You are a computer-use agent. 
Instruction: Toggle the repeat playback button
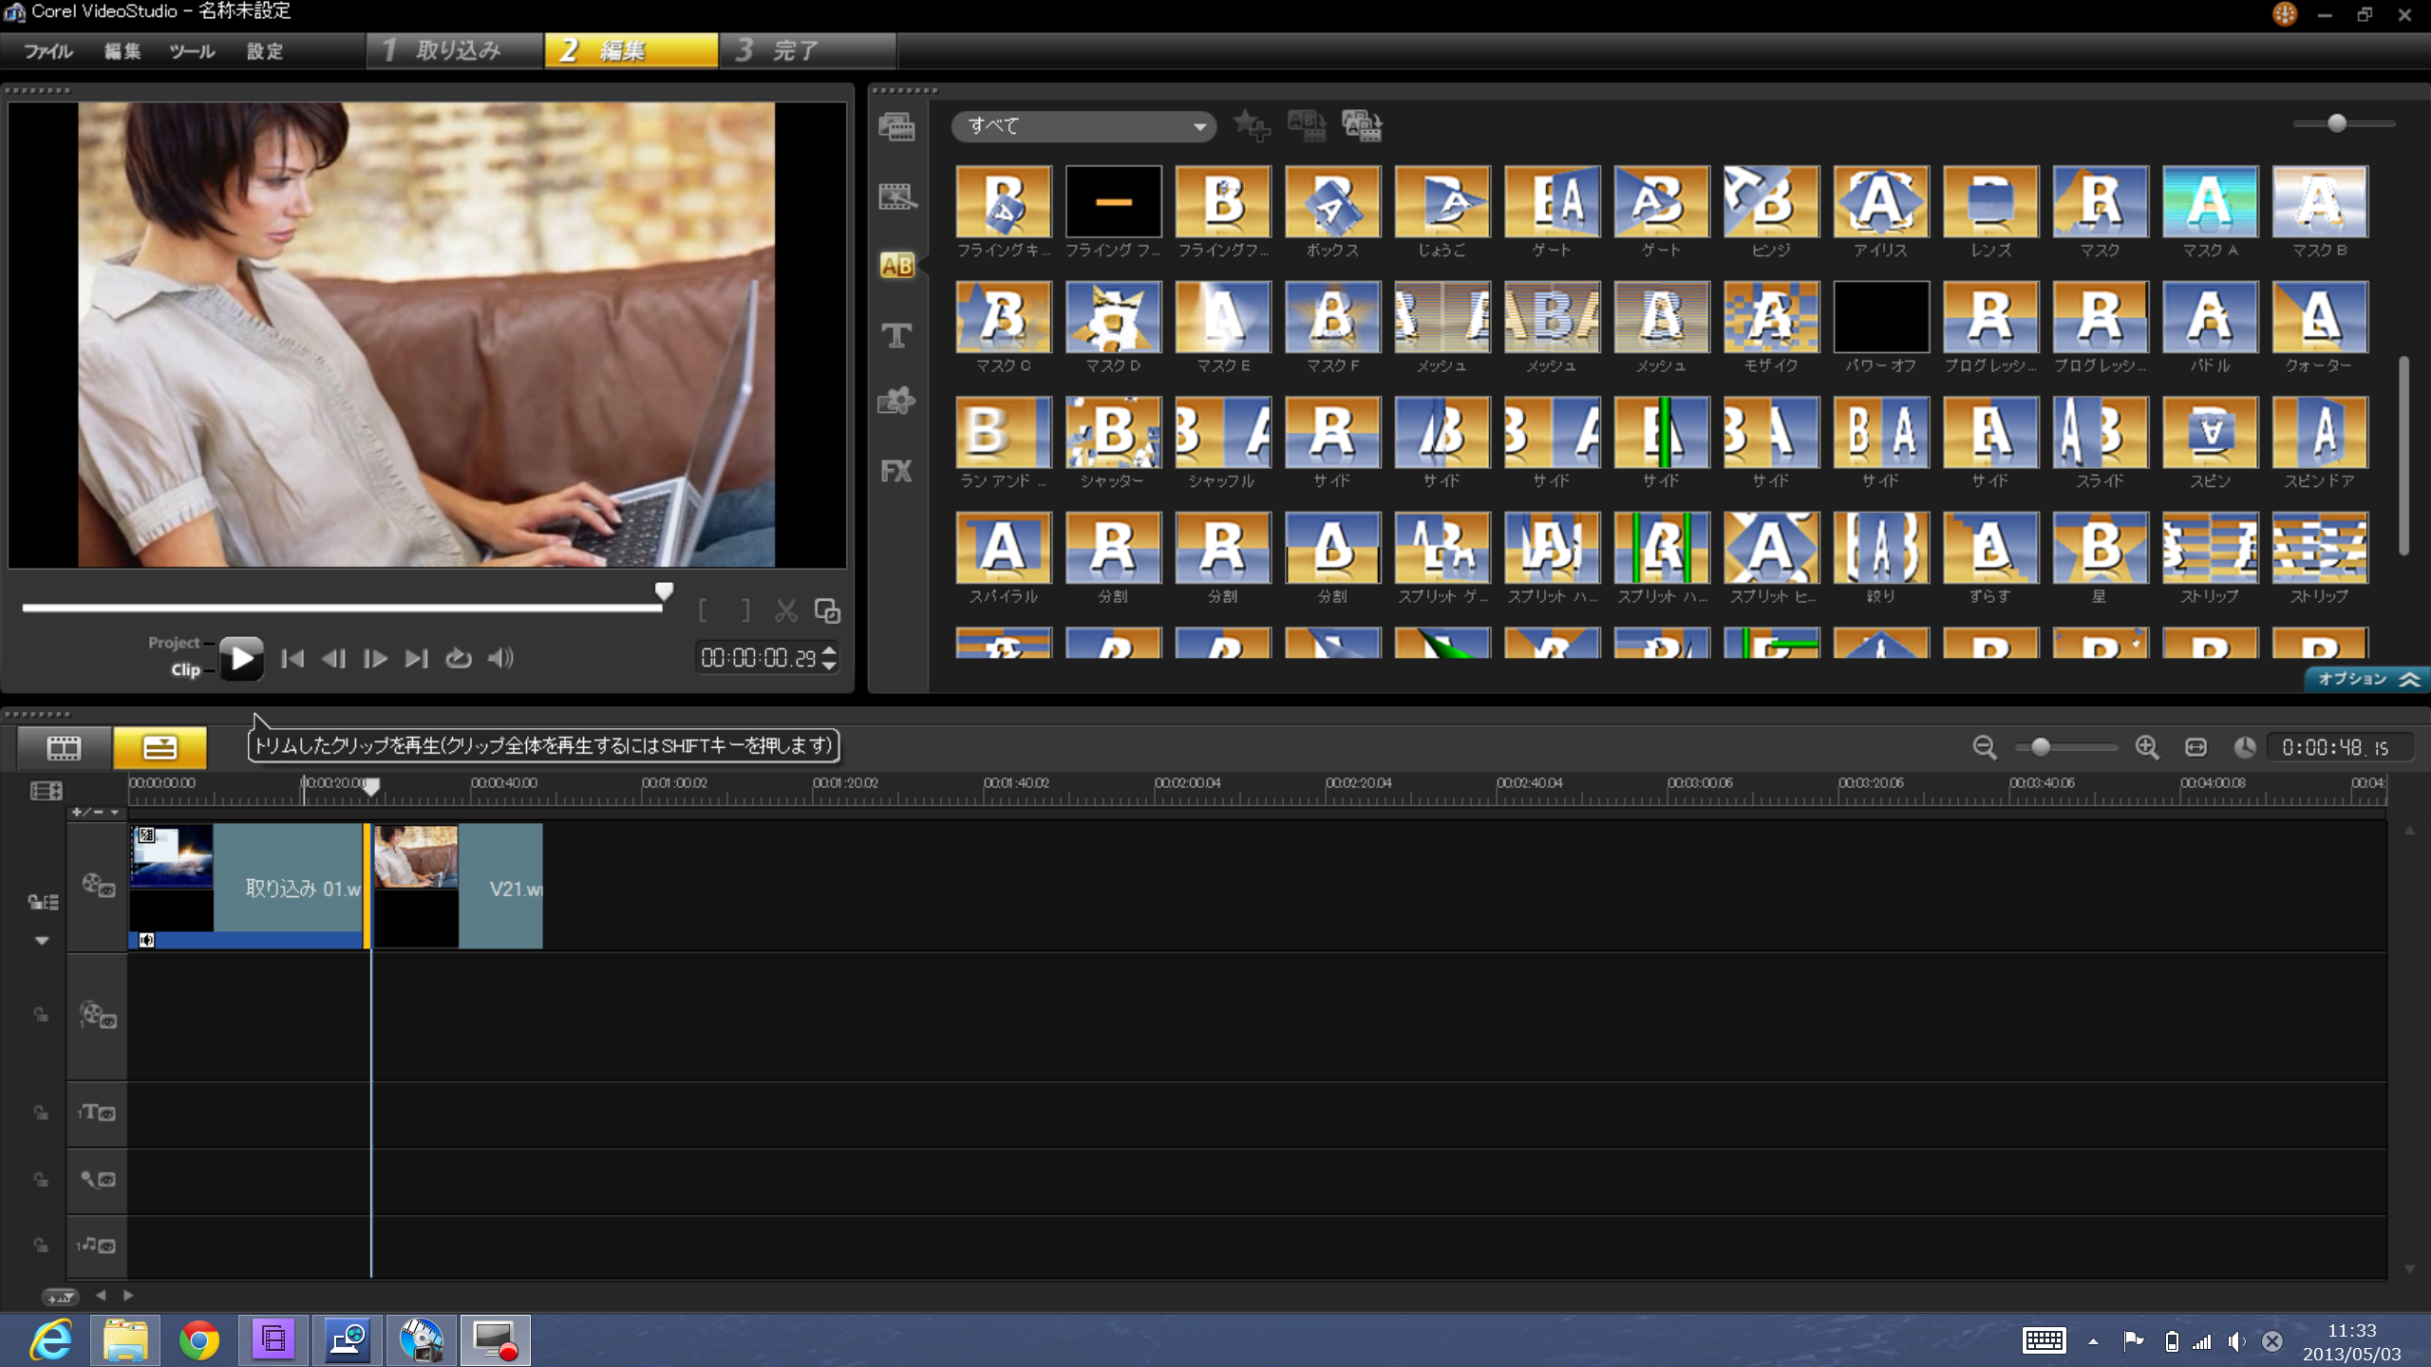click(x=459, y=658)
